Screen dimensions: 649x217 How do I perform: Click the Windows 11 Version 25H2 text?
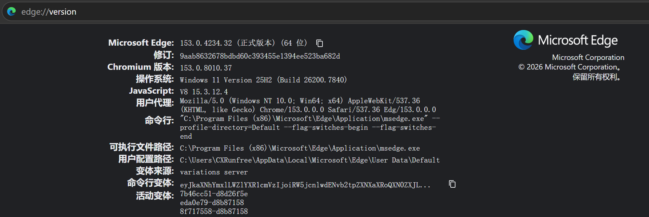[x=263, y=80]
